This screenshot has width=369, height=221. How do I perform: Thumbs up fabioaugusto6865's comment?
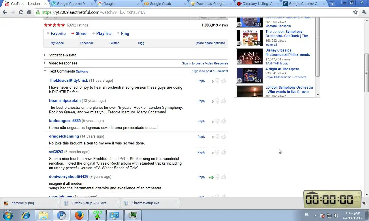point(224,121)
